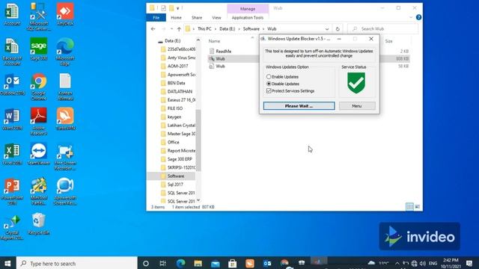
Task: Click the Please Wait button
Action: (x=299, y=106)
